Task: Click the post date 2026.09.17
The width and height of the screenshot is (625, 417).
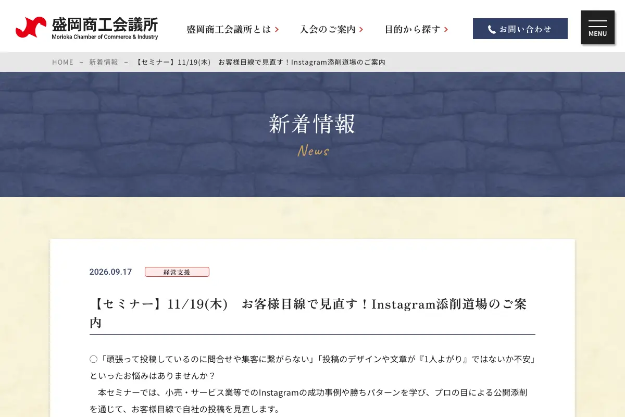Action: pos(110,272)
